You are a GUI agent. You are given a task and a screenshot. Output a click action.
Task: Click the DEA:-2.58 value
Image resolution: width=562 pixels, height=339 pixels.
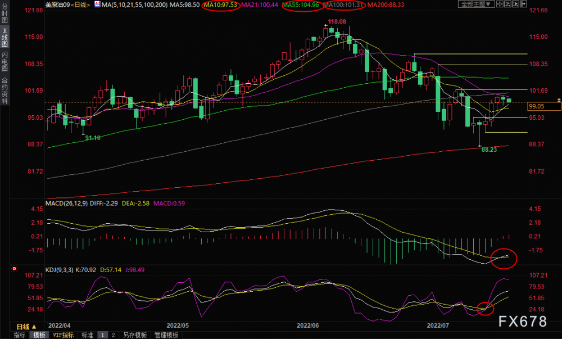(135, 203)
